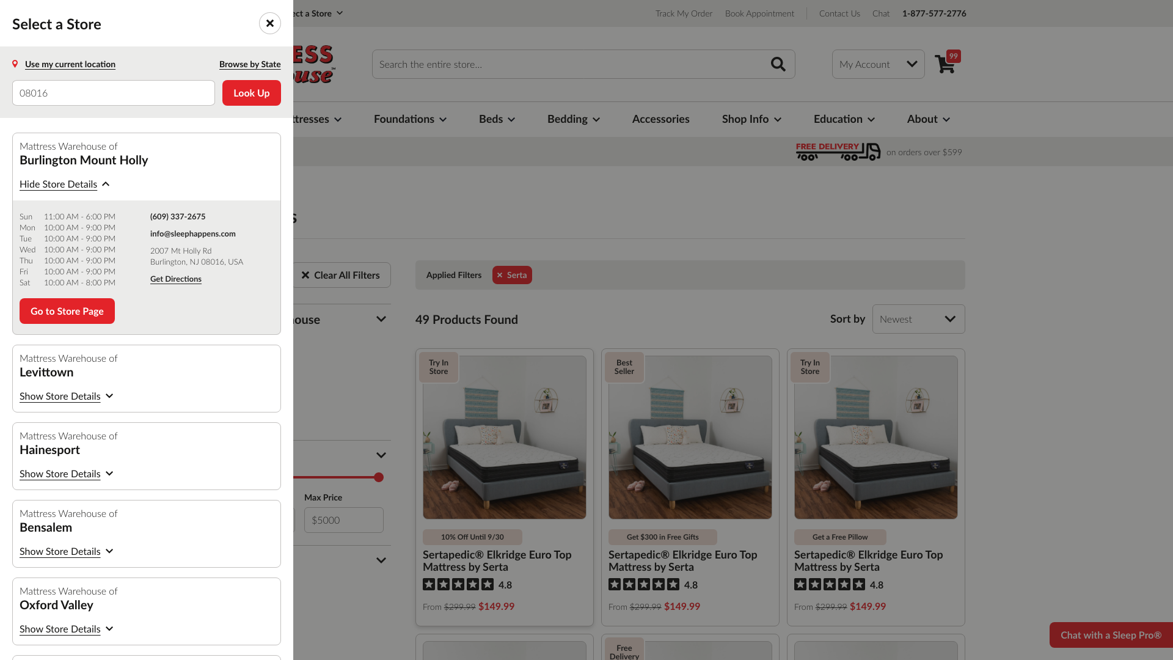Close the Select a Store panel
Image resolution: width=1173 pixels, height=660 pixels.
tap(270, 23)
